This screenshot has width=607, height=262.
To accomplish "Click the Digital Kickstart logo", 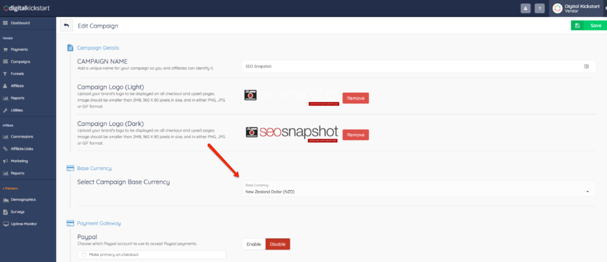I will coord(26,8).
